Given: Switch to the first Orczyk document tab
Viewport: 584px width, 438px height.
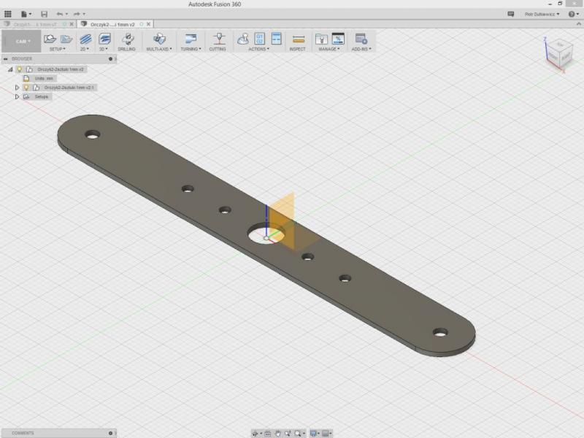Looking at the screenshot, I should (x=33, y=24).
